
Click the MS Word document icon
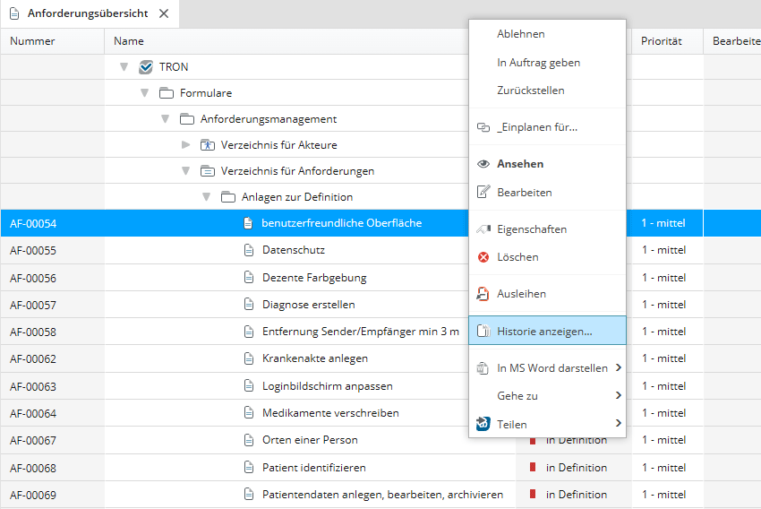tap(483, 368)
